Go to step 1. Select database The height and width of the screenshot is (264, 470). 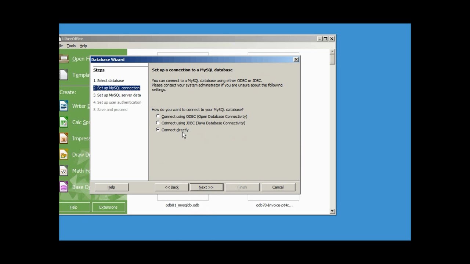click(109, 81)
